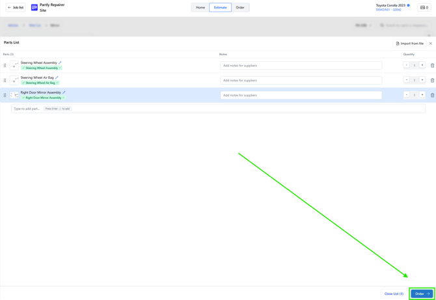Image resolution: width=436 pixels, height=300 pixels.
Task: Click notes field for Steering Wheel Assembly
Action: (301, 66)
